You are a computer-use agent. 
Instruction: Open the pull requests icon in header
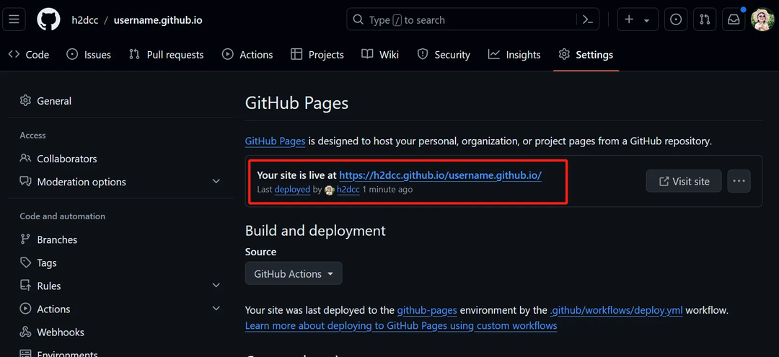tap(705, 19)
